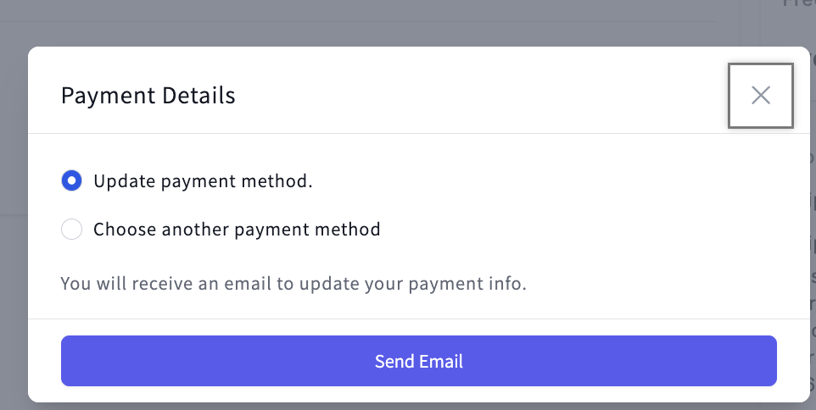Click the X icon in dialog header
The height and width of the screenshot is (410, 816).
[x=760, y=96]
